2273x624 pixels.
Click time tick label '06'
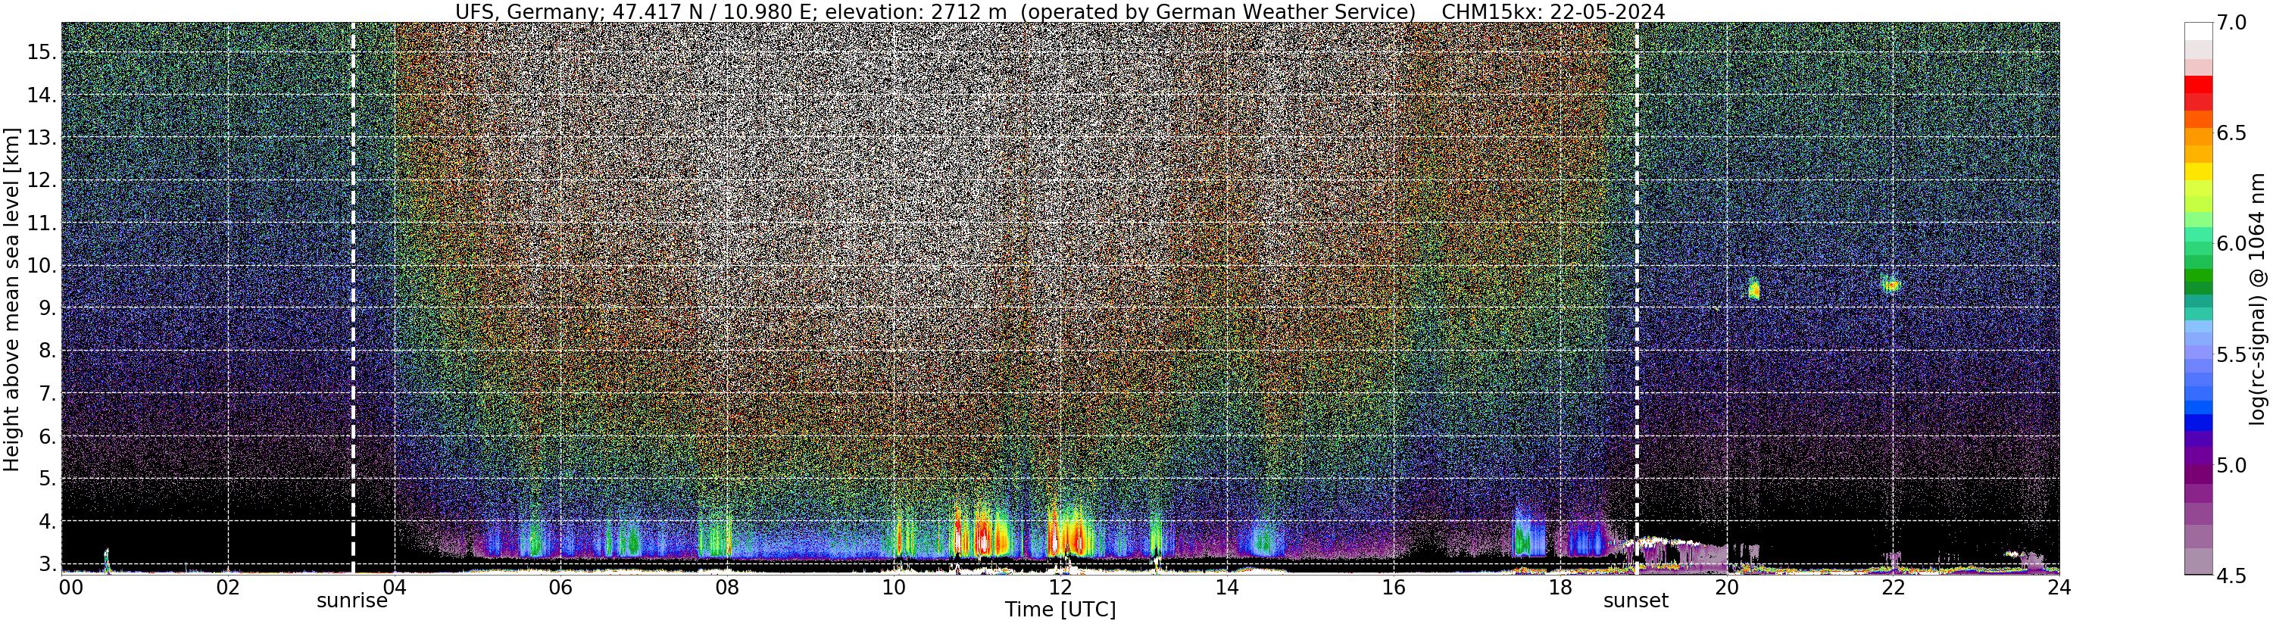[560, 587]
